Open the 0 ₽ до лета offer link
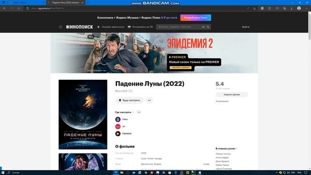The width and height of the screenshot is (311, 175). (x=169, y=17)
